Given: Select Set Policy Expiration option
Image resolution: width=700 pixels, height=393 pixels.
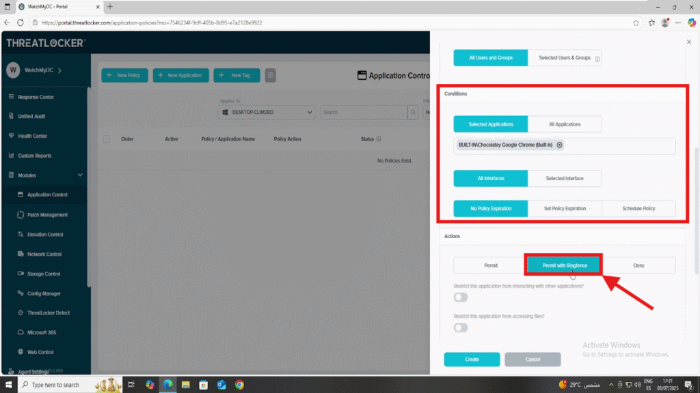Looking at the screenshot, I should pos(565,209).
